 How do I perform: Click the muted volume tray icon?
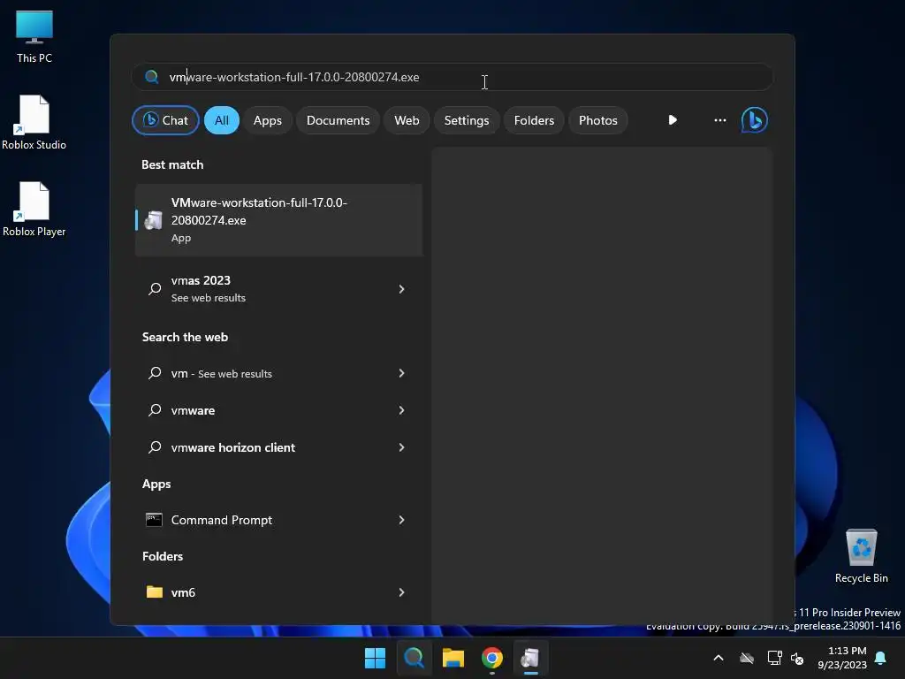[x=797, y=658]
